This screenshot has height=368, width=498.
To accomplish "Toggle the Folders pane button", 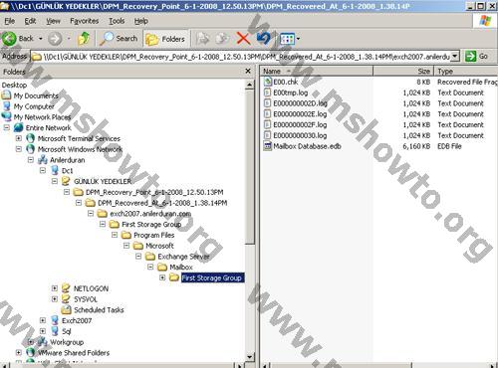I will (x=165, y=39).
